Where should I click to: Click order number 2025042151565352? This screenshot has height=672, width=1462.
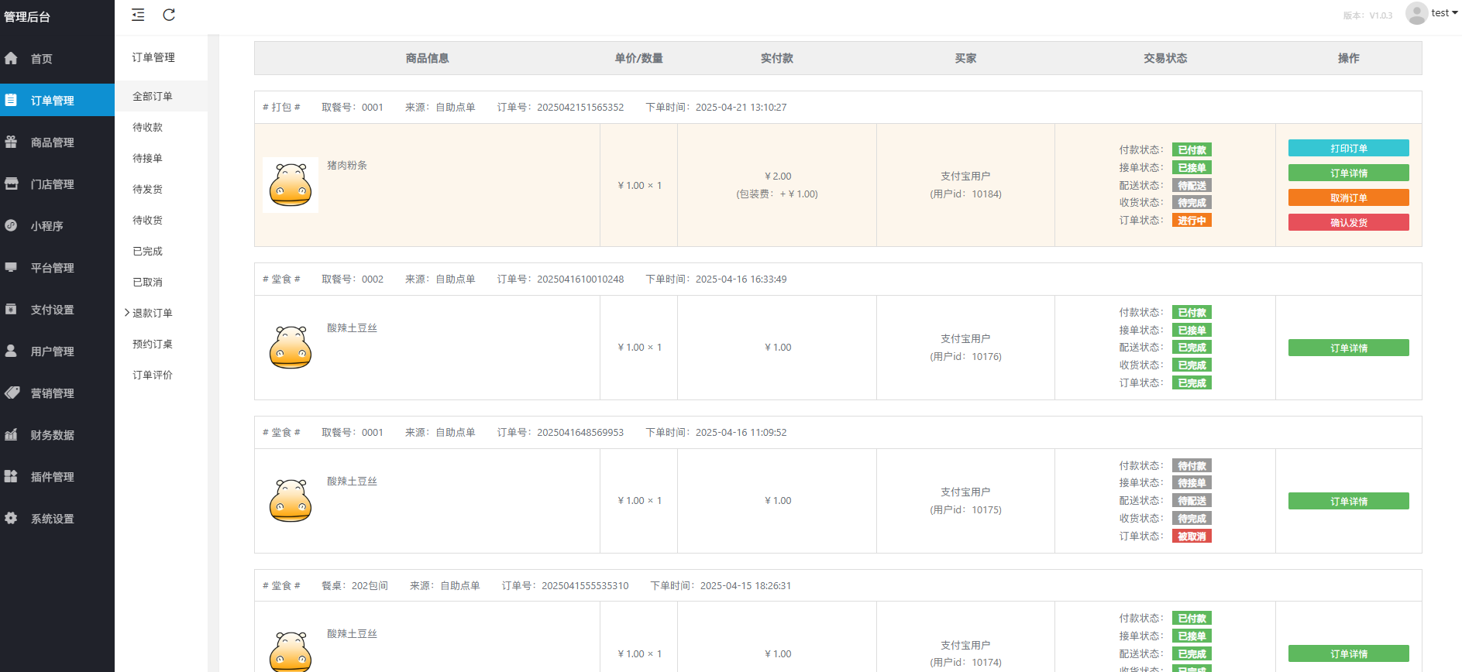click(x=580, y=107)
